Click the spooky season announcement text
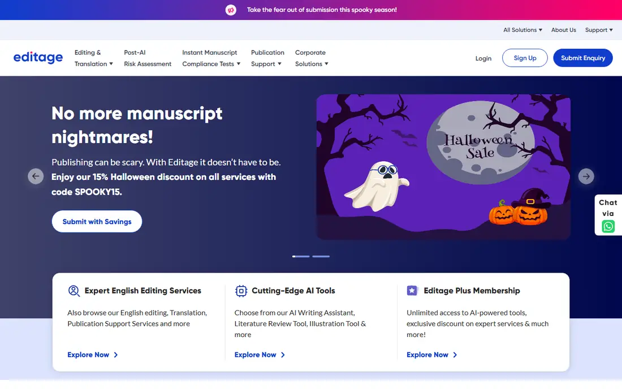 322,10
